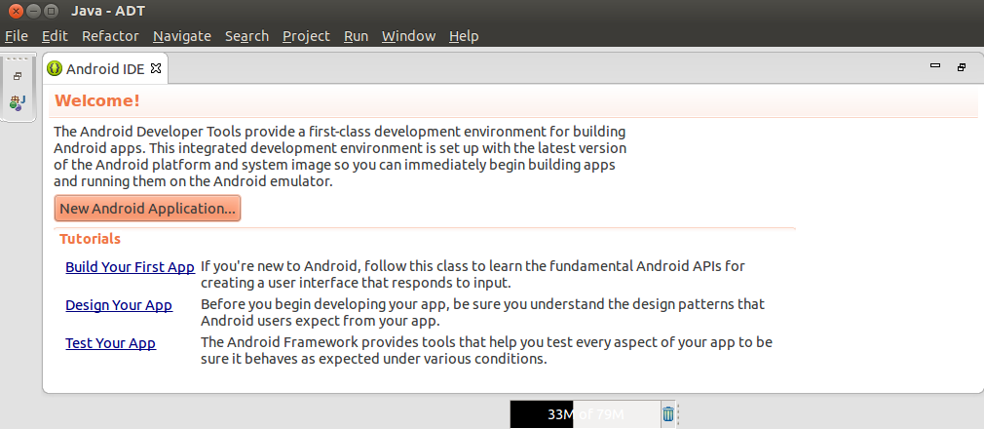Click the restore icon in left trim stack
This screenshot has width=984, height=429.
(18, 76)
